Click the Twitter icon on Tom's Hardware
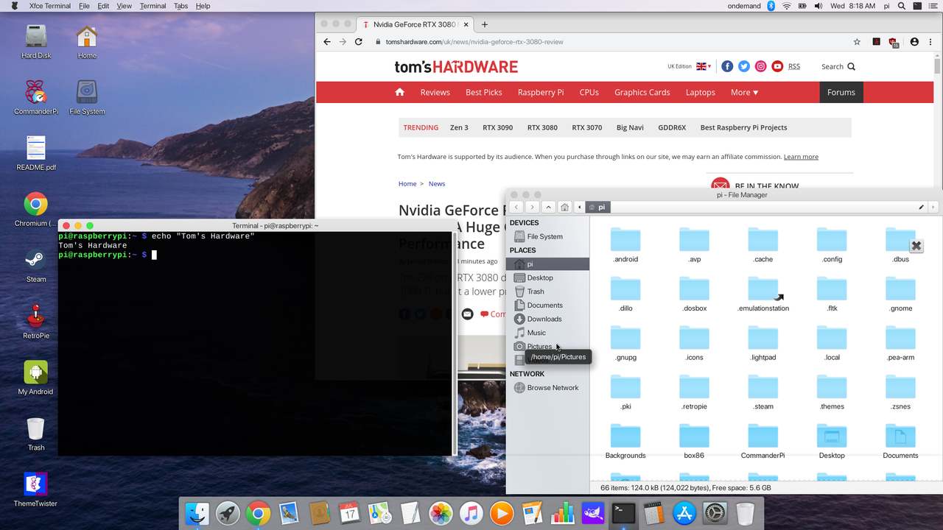The height and width of the screenshot is (530, 943). 744,66
